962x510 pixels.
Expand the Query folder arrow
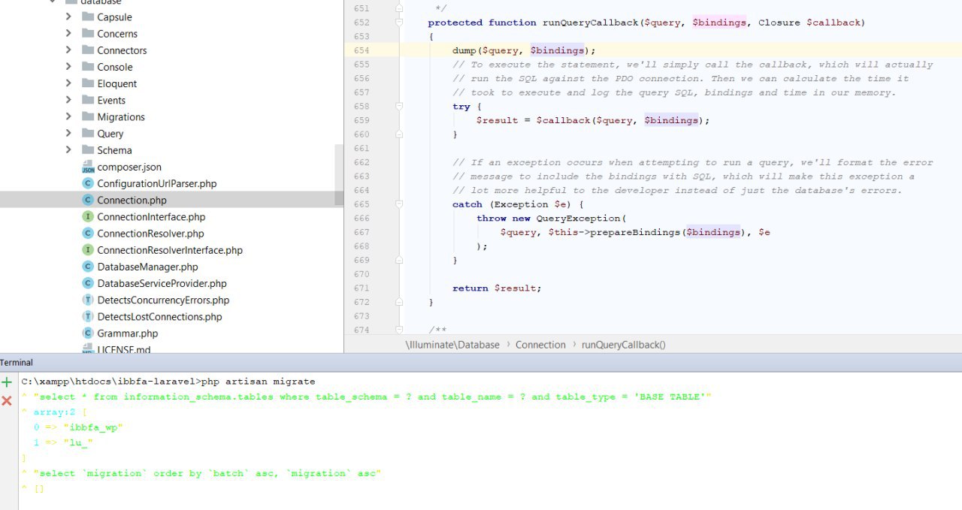(68, 133)
